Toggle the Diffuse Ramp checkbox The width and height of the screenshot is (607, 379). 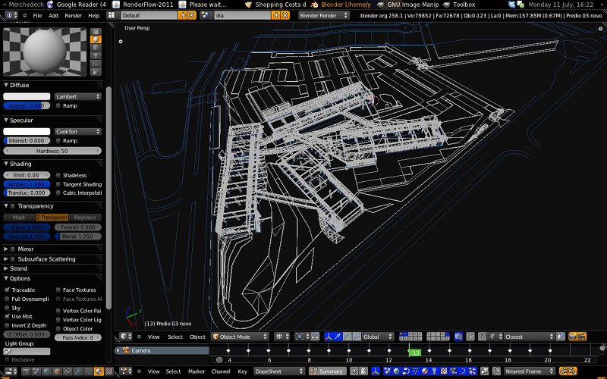pos(58,105)
